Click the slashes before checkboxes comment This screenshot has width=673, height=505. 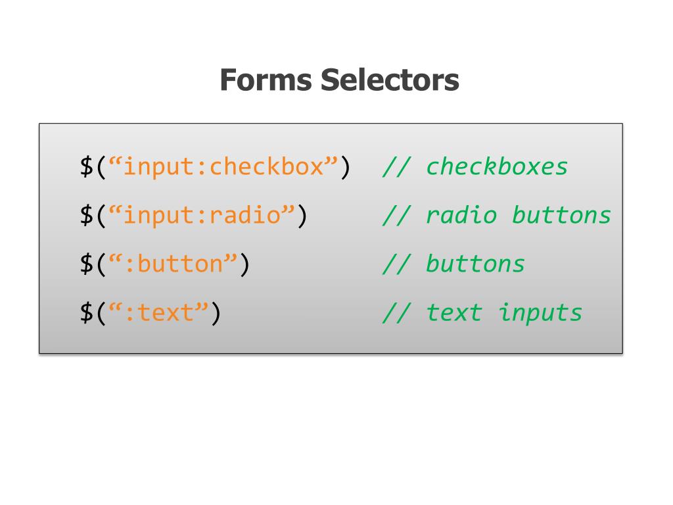pyautogui.click(x=396, y=166)
